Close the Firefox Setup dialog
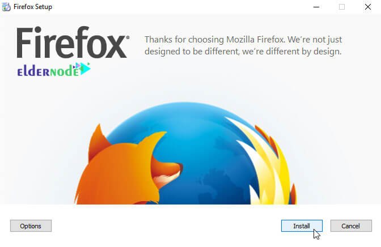Viewport: 381px width, 247px height. [368, 7]
